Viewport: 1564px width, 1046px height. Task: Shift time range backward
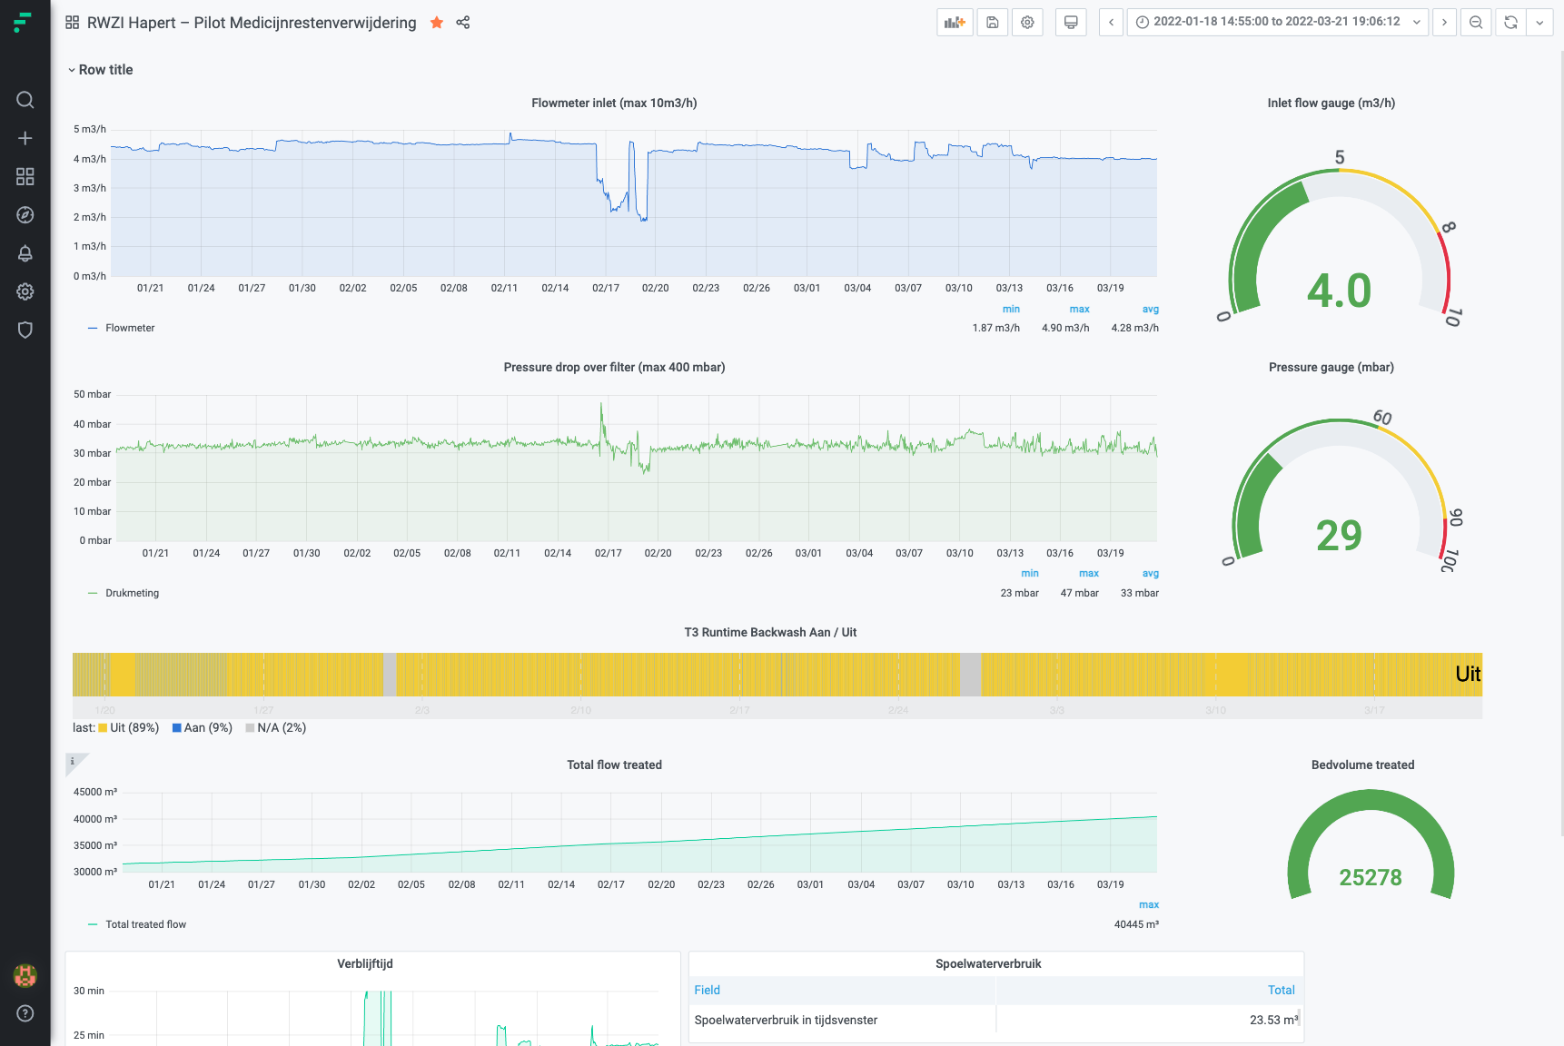(x=1111, y=23)
